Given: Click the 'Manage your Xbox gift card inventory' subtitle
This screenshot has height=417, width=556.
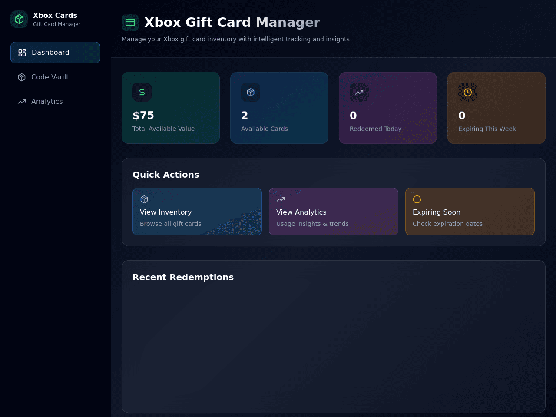Looking at the screenshot, I should [235, 39].
